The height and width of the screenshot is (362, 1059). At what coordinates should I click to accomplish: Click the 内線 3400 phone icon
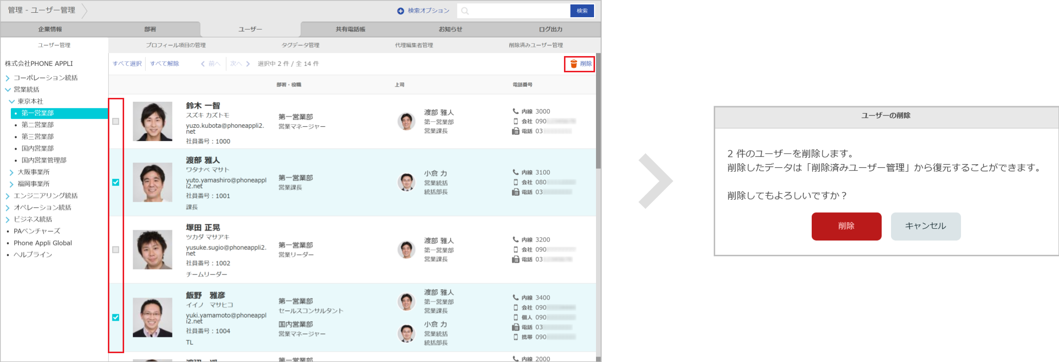(515, 298)
